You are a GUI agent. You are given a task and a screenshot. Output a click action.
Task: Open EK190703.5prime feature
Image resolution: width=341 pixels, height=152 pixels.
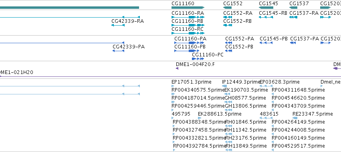(x=246, y=90)
